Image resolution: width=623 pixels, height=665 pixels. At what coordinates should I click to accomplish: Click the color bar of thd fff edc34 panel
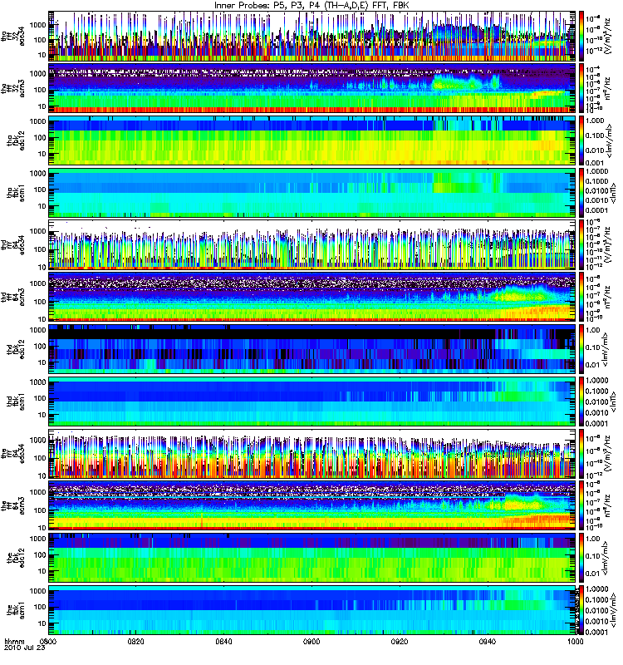coord(581,244)
